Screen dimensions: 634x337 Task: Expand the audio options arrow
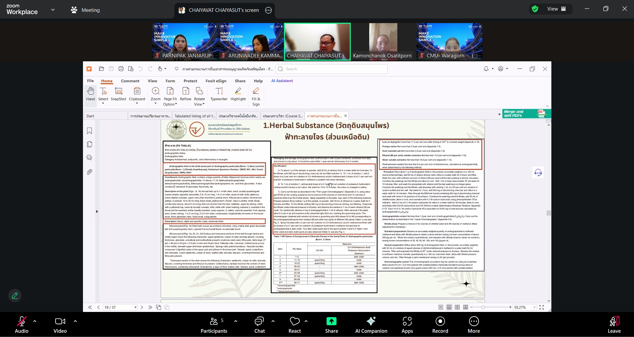click(x=35, y=321)
